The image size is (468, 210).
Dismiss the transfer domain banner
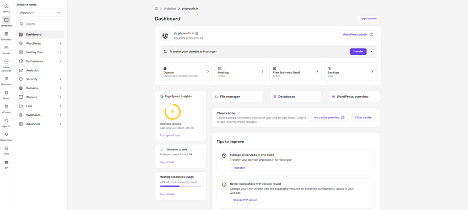click(371, 51)
